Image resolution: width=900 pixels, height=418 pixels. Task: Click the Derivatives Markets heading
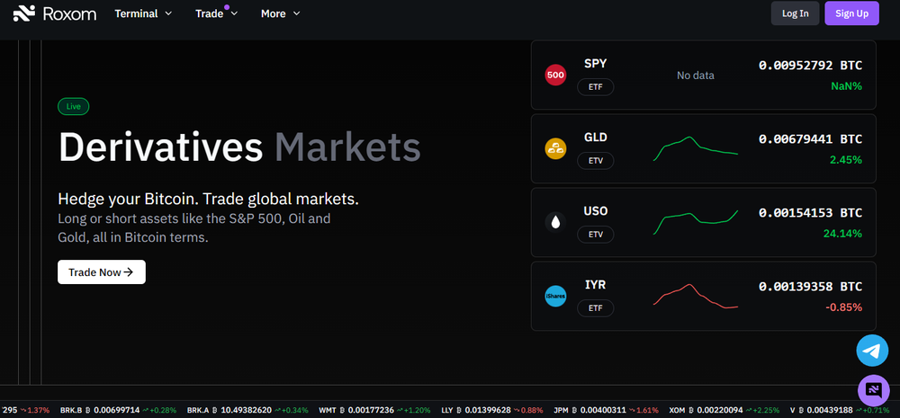click(x=239, y=147)
